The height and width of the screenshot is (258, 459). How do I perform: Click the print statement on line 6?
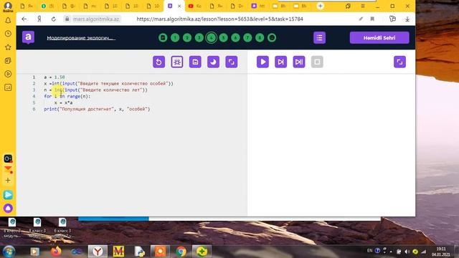[x=97, y=109]
